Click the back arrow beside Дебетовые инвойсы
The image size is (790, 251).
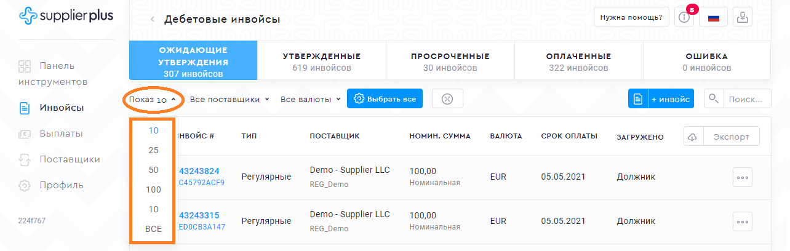[x=153, y=20]
